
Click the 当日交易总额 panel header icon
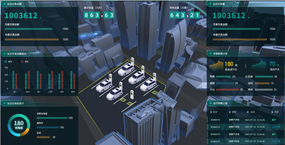[x=4, y=4]
